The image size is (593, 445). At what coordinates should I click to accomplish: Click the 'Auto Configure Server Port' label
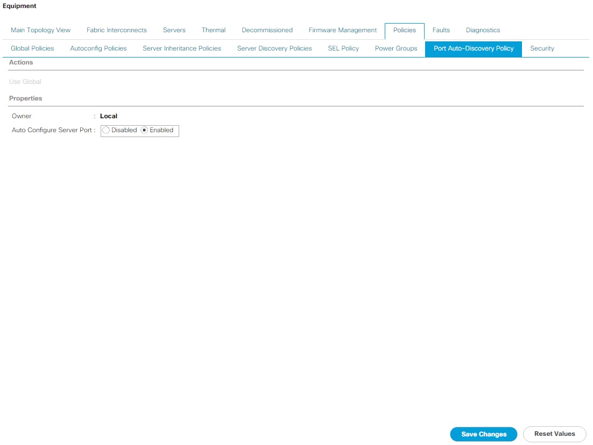click(x=52, y=130)
